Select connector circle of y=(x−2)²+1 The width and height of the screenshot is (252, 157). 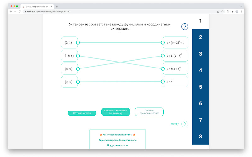163,43
